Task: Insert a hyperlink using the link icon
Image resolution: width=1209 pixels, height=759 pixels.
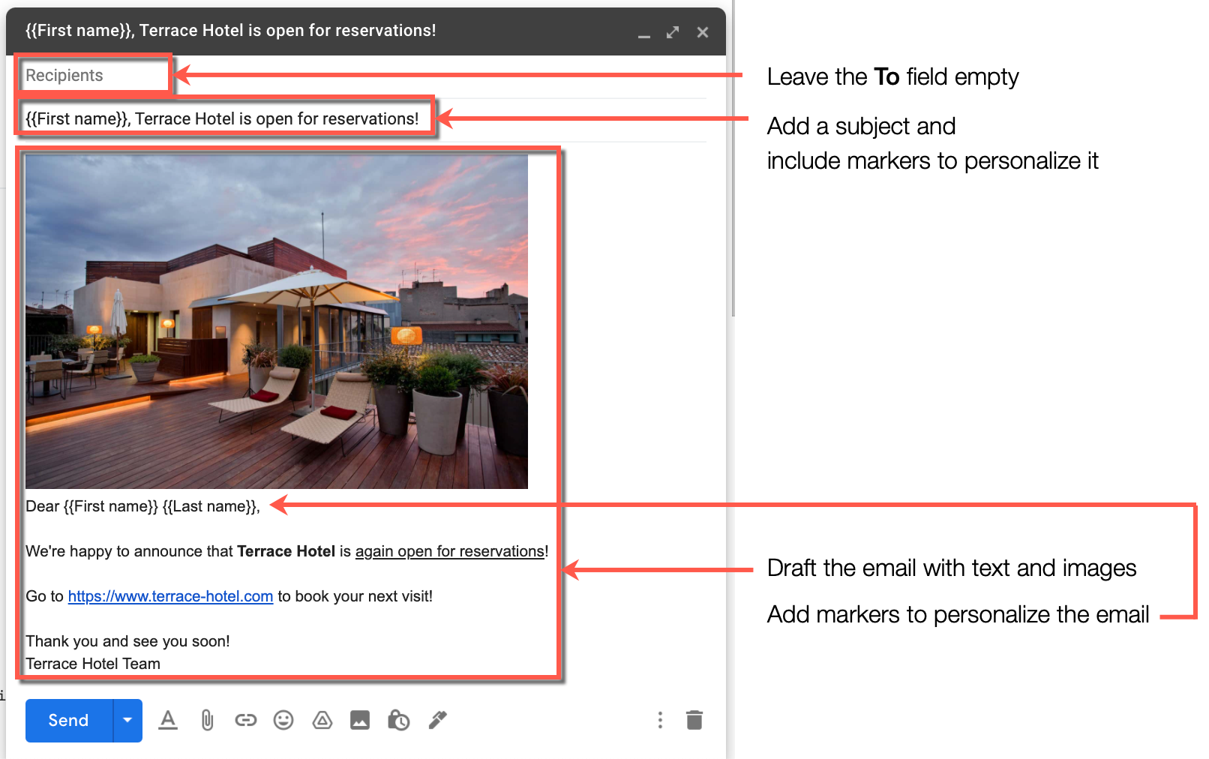Action: pos(245,720)
